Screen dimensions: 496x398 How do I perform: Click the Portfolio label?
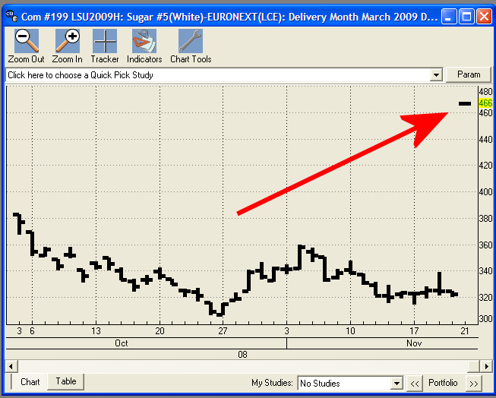point(443,383)
